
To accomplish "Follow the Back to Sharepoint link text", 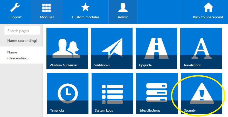I will (x=208, y=17).
